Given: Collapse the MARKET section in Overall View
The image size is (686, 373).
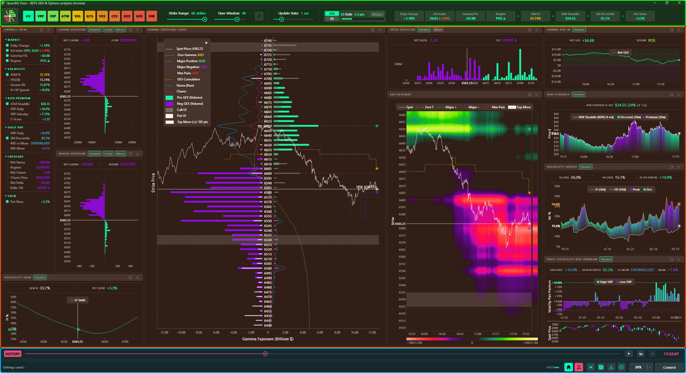Looking at the screenshot, I should pos(6,40).
